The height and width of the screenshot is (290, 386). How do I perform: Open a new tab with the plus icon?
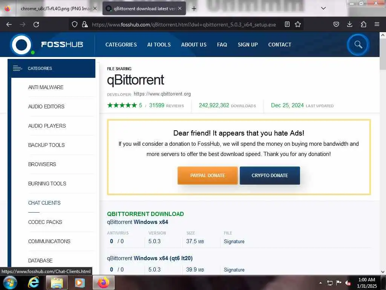click(x=194, y=9)
